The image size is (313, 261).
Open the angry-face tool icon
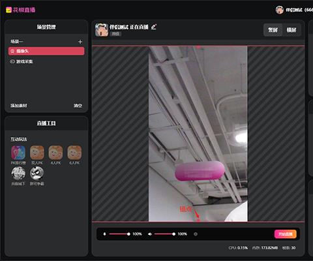[x=37, y=174]
